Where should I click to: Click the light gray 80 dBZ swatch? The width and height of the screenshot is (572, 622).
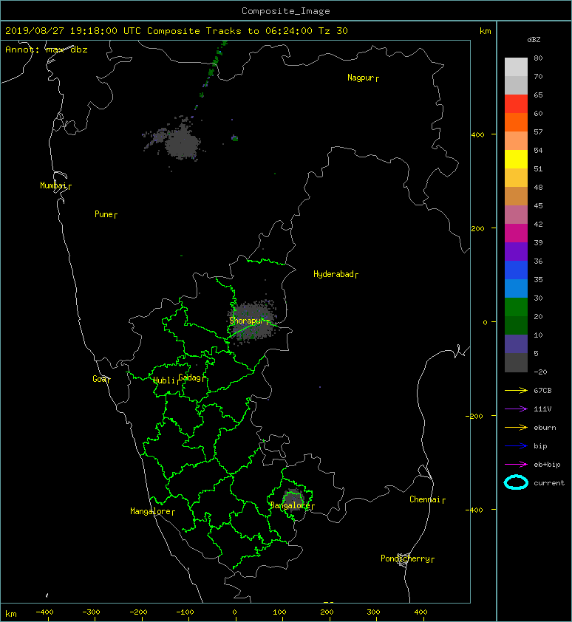click(x=516, y=66)
